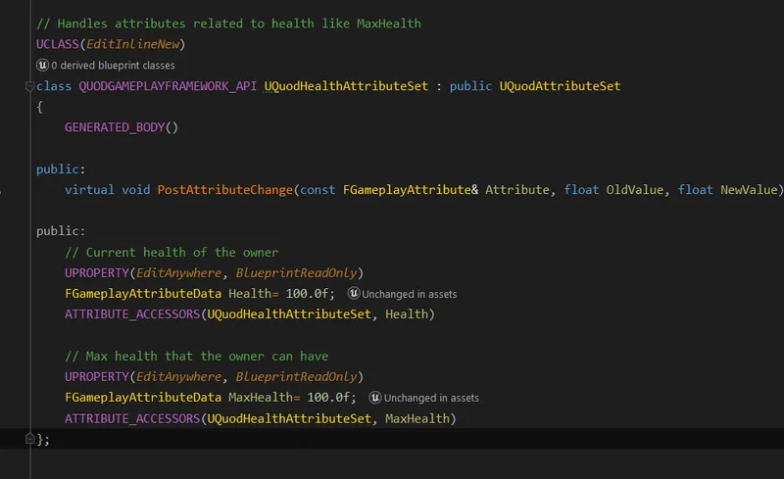Click the OldValue parameter

[x=634, y=190]
